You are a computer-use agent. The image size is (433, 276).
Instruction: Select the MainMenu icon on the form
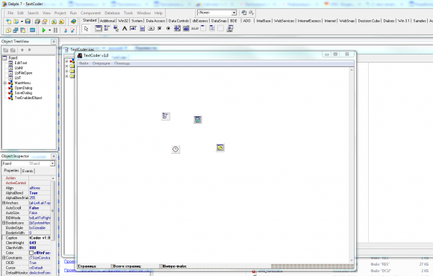point(166,116)
